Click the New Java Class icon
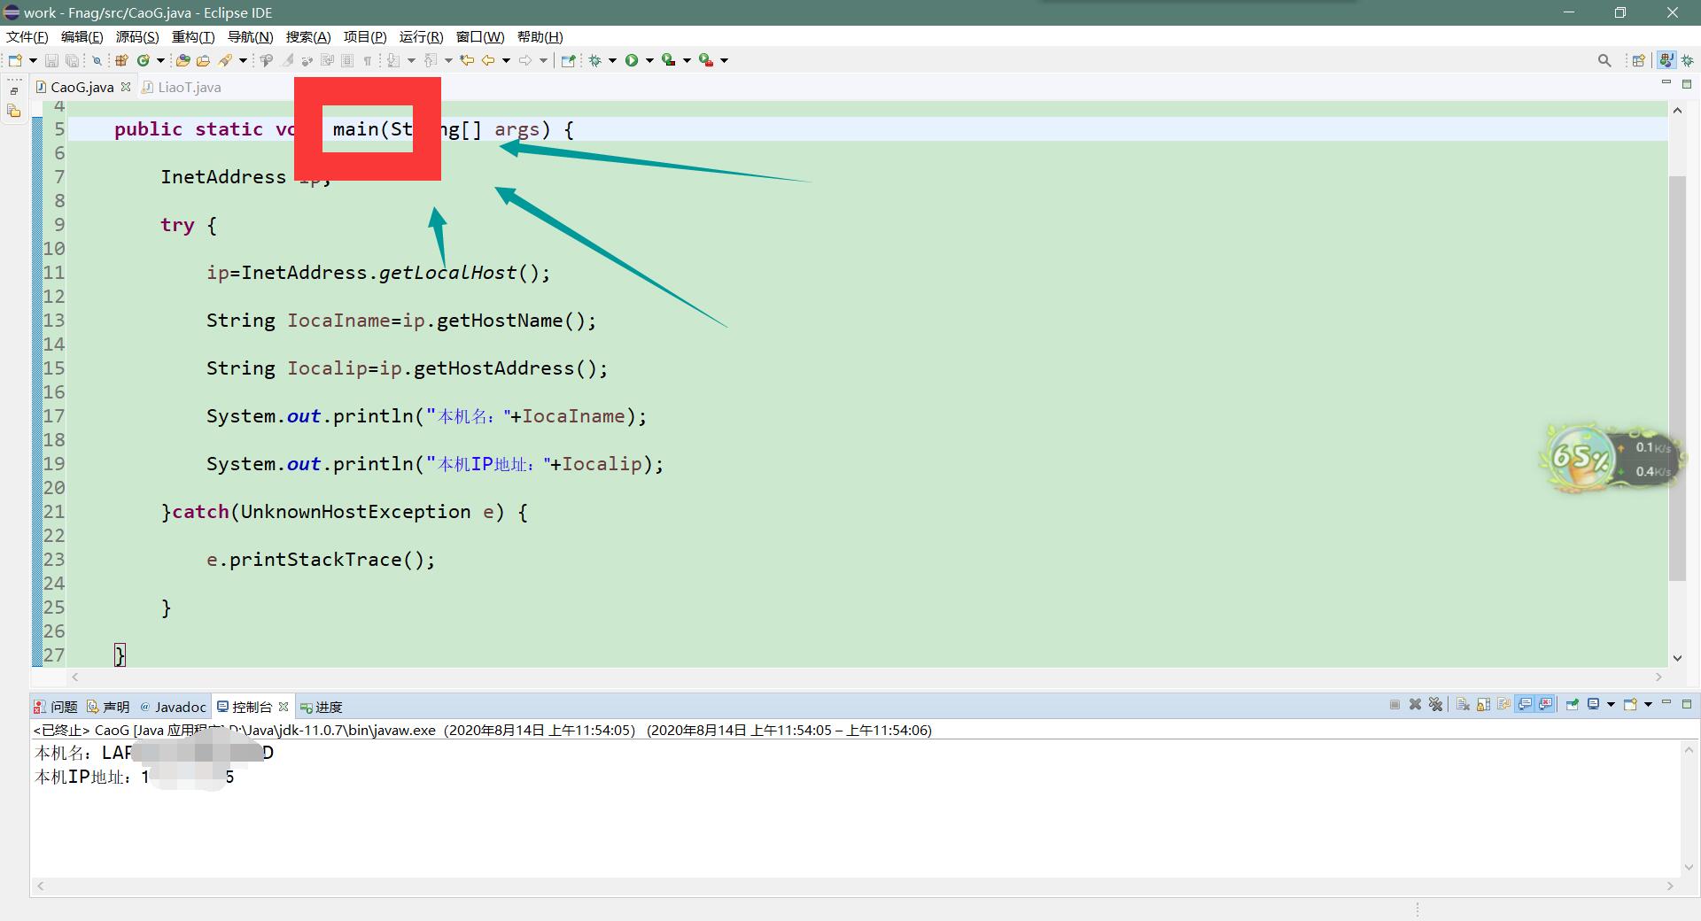Screen dimensions: 1701x921 pos(144,60)
